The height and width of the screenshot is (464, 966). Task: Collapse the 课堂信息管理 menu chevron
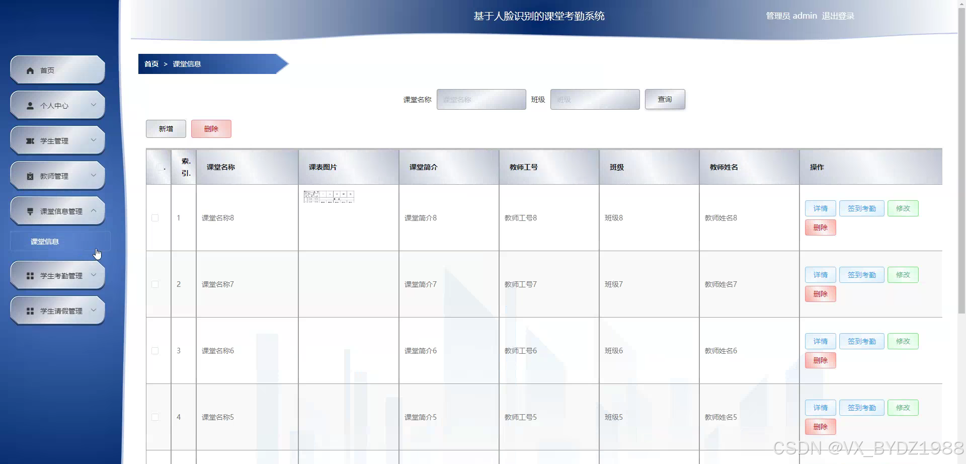(x=94, y=211)
